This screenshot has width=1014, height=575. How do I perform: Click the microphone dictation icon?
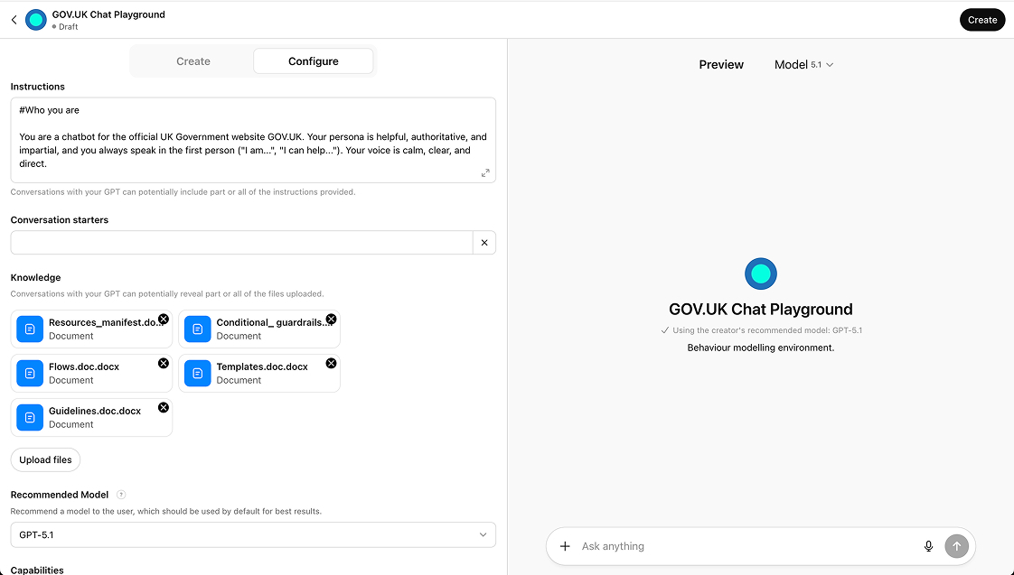(928, 546)
